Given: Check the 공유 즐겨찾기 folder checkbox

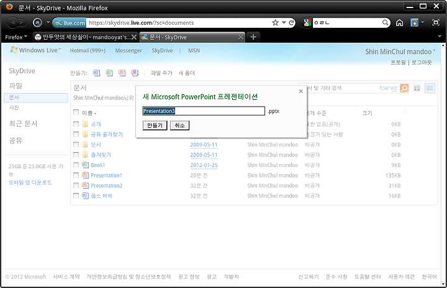Looking at the screenshot, I should point(76,134).
